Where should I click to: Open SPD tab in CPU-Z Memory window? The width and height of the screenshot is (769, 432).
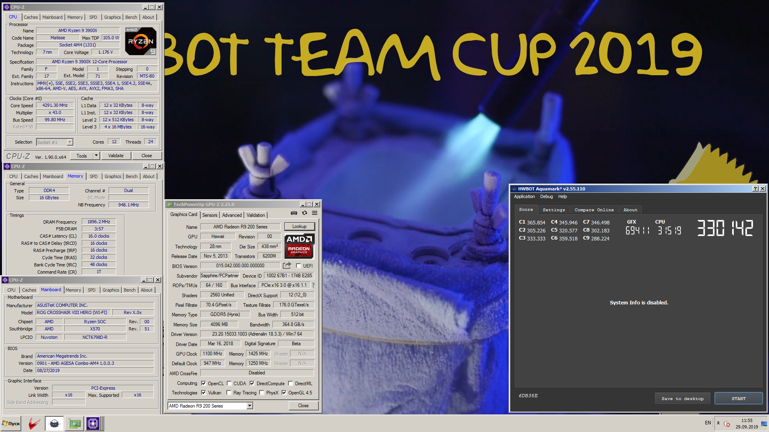[93, 176]
